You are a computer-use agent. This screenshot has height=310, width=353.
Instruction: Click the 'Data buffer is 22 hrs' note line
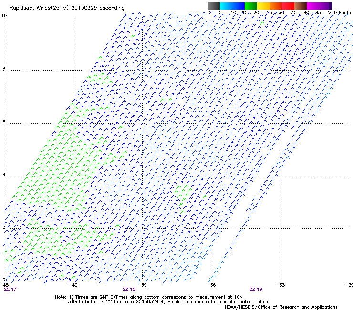tap(168, 302)
